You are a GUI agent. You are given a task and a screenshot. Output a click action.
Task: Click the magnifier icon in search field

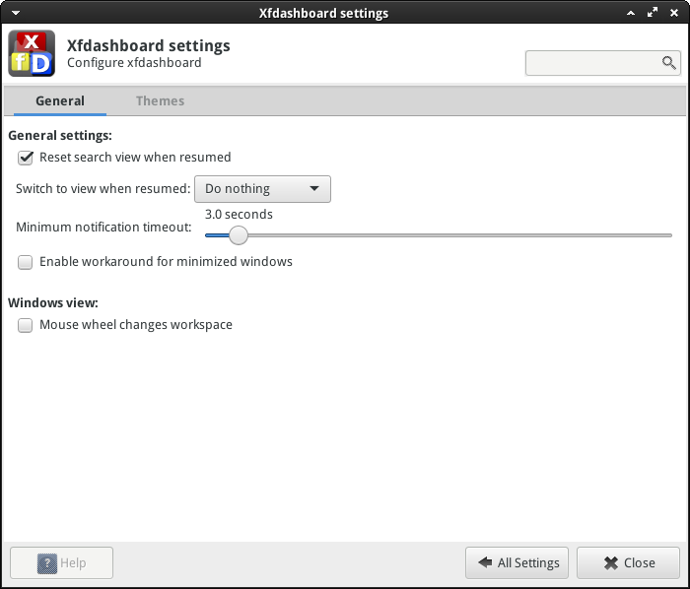pyautogui.click(x=668, y=63)
